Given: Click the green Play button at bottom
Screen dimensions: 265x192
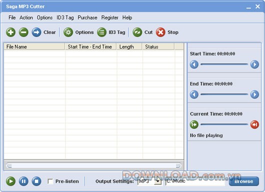Looking at the screenshot, I should [x=11, y=181].
